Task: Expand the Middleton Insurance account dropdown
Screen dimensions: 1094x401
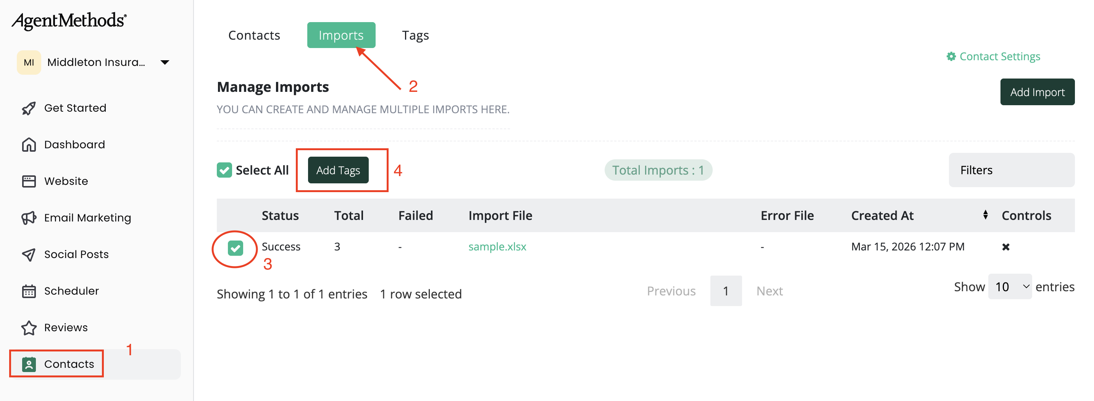Action: coord(165,63)
